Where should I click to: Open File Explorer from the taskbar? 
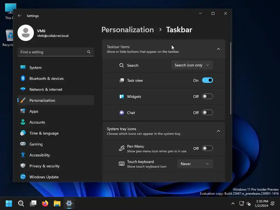[57, 203]
